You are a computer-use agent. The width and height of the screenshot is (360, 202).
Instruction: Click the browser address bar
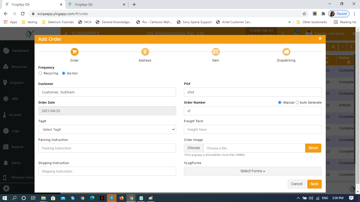[x=169, y=14]
